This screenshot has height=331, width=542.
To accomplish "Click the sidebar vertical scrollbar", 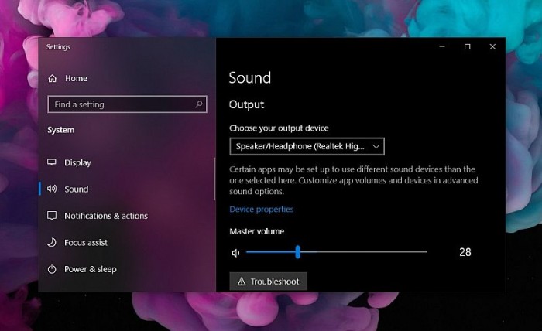I will (x=214, y=178).
